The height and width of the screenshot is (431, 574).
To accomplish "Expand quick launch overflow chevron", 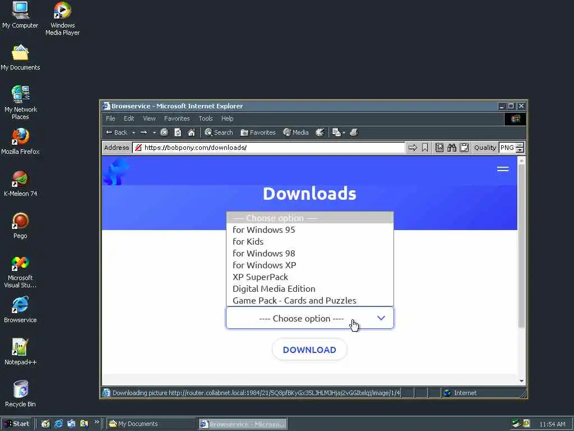I will [97, 422].
